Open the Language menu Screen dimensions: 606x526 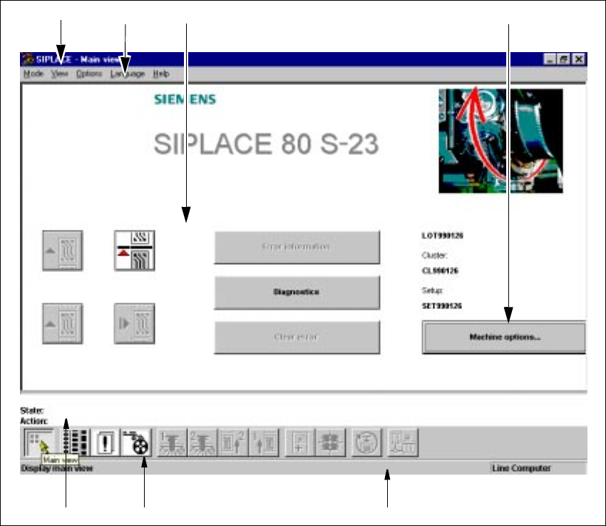click(x=127, y=74)
